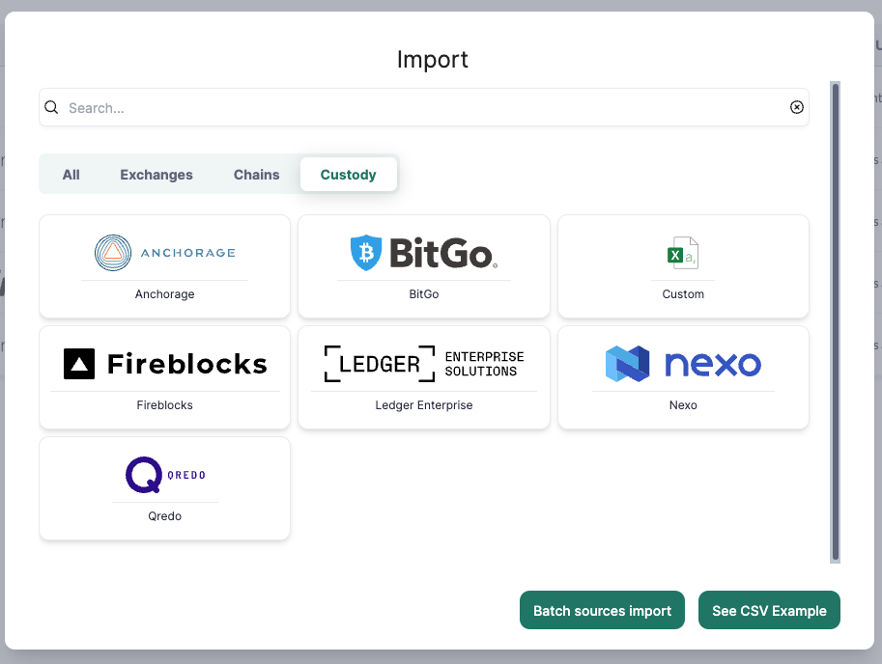Image resolution: width=882 pixels, height=664 pixels.
Task: Switch to the All tab
Action: [71, 175]
